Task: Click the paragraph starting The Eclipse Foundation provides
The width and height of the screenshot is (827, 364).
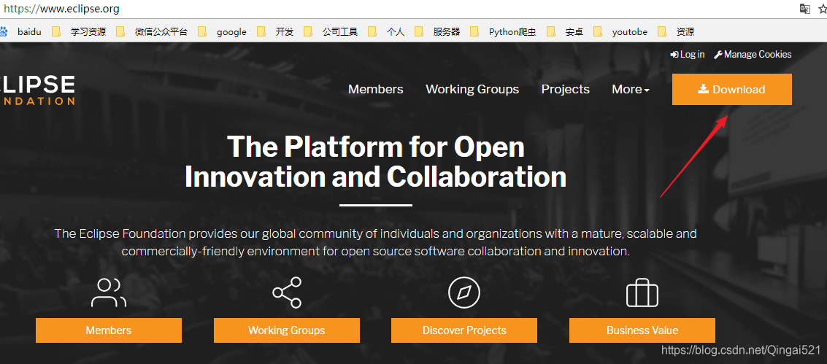Action: coord(375,241)
